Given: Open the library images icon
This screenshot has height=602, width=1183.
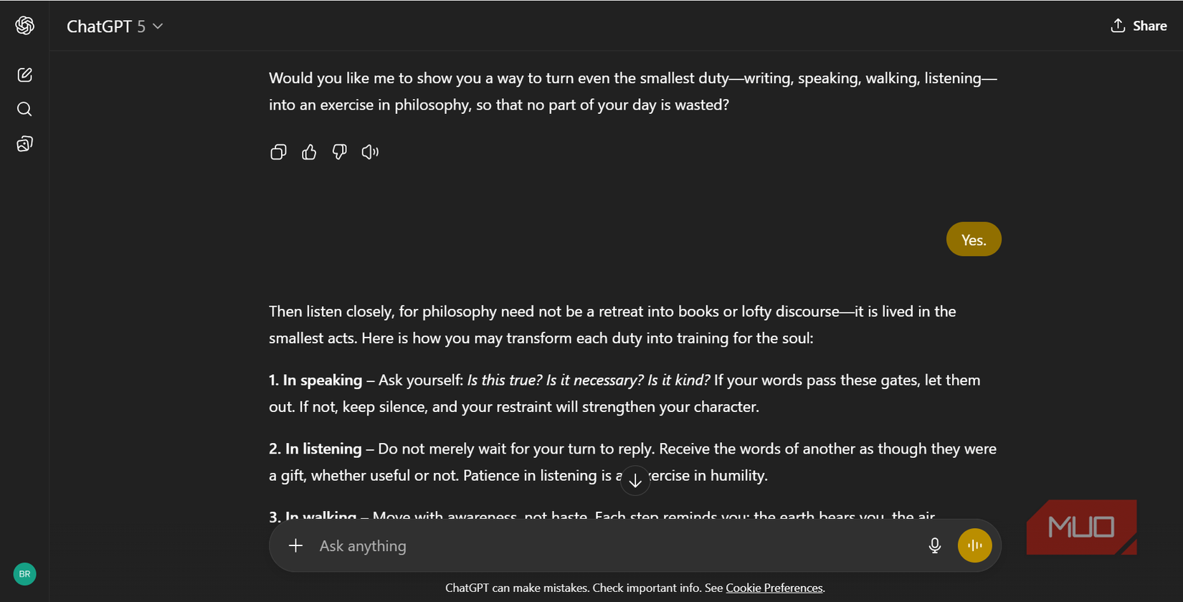Looking at the screenshot, I should coord(24,144).
